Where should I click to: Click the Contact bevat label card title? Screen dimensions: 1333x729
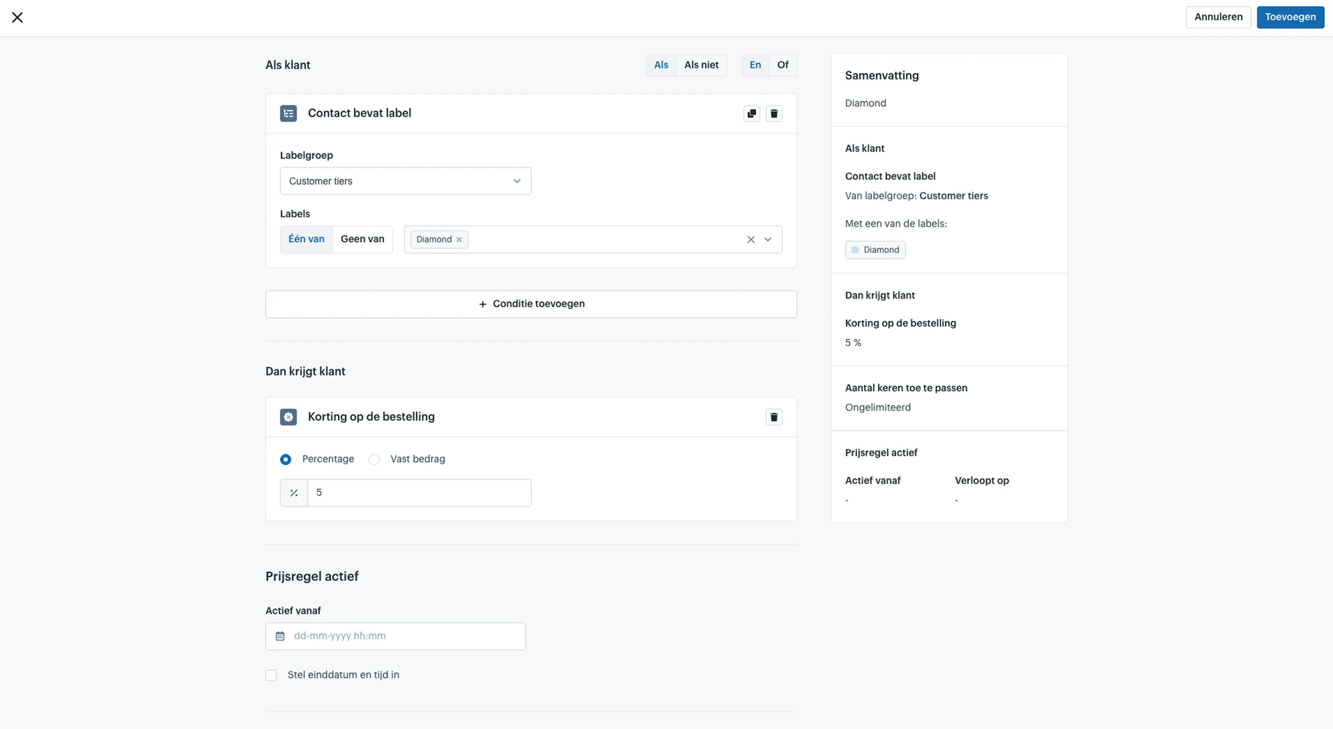[359, 113]
